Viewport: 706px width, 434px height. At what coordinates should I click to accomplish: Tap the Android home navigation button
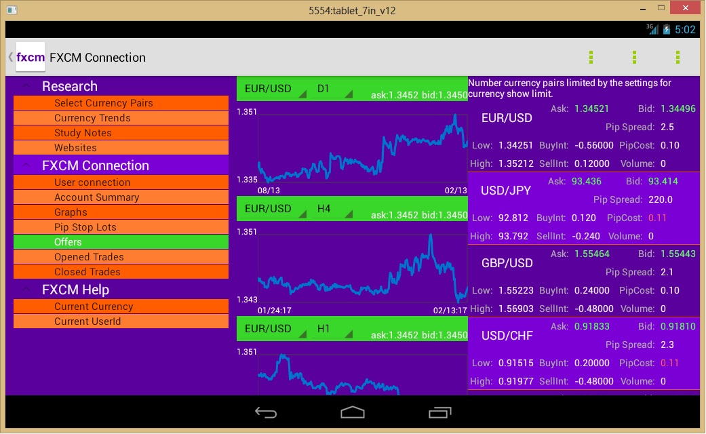pos(353,412)
